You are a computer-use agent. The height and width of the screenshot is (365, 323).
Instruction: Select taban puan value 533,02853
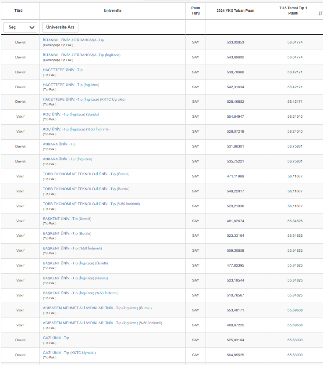click(x=235, y=42)
